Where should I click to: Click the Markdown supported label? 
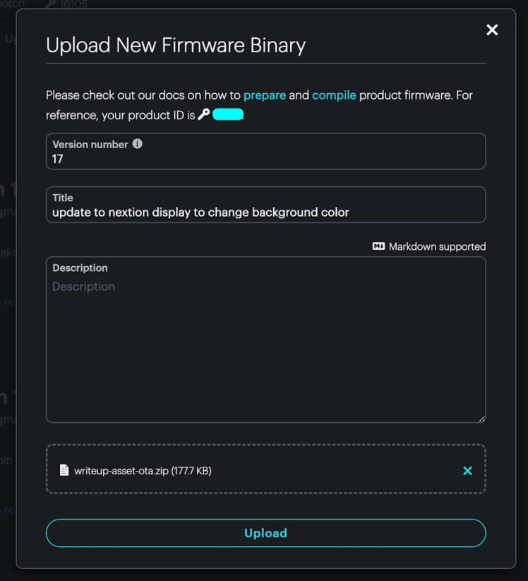click(437, 246)
